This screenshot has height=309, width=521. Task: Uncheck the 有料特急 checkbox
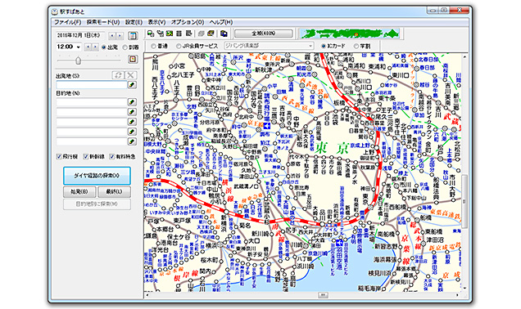pyautogui.click(x=112, y=156)
